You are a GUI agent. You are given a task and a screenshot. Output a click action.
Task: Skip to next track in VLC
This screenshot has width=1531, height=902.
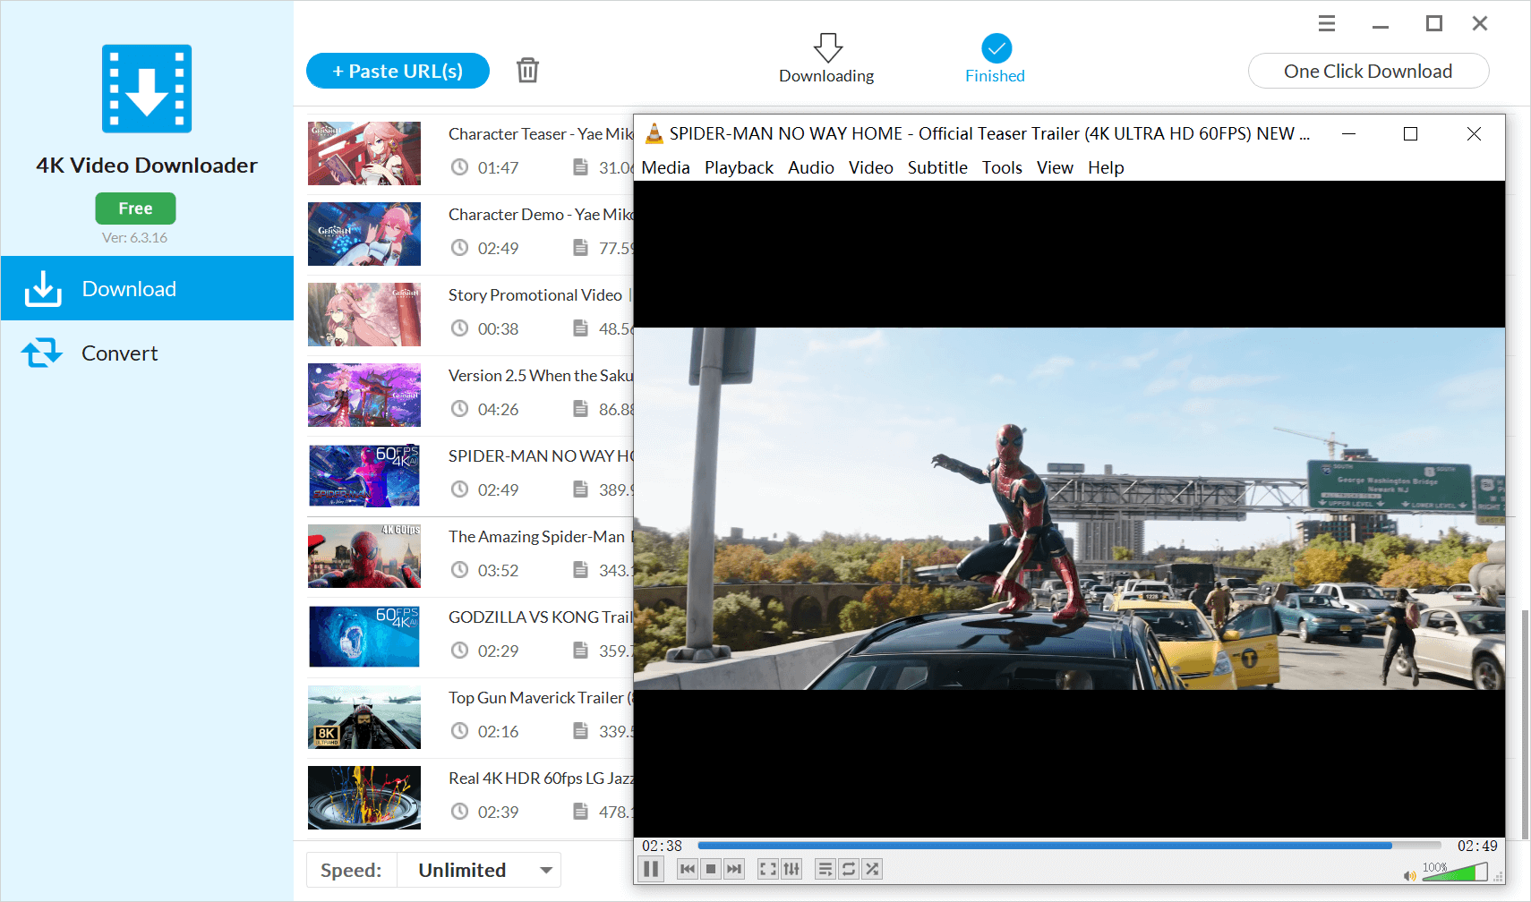734,869
